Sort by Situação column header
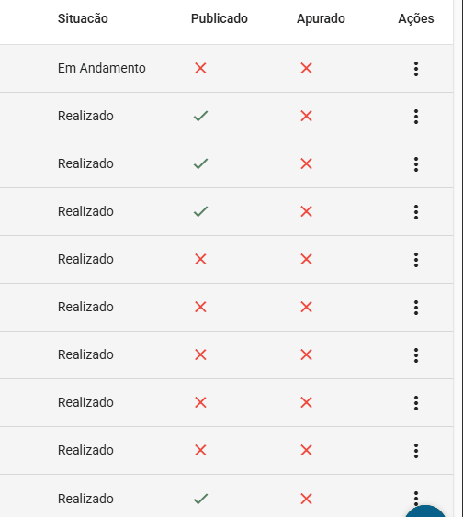 click(83, 18)
